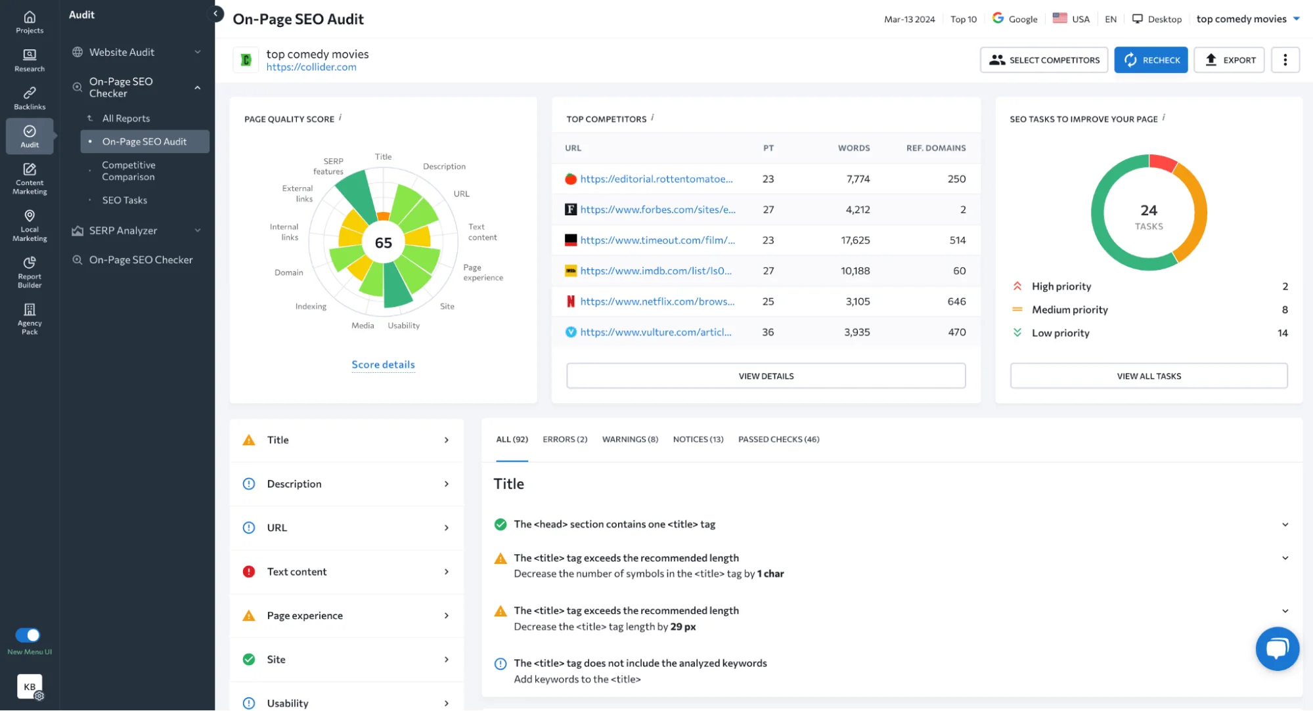1313x711 pixels.
Task: Open Competitive Comparison menu item
Action: click(129, 171)
